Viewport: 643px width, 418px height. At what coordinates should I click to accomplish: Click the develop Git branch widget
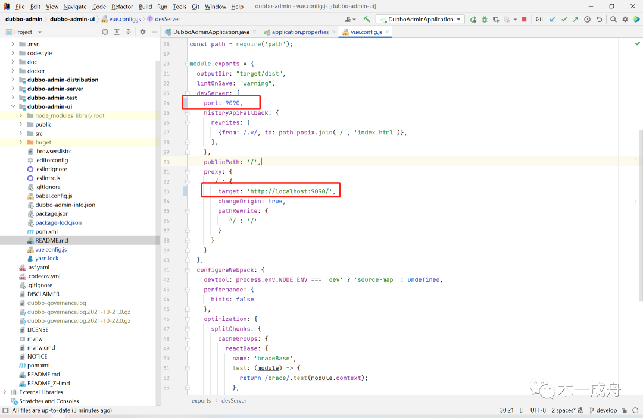(603, 410)
